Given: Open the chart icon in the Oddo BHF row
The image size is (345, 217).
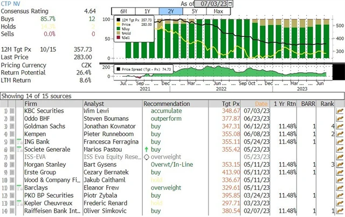Looking at the screenshot, I should [340, 119].
